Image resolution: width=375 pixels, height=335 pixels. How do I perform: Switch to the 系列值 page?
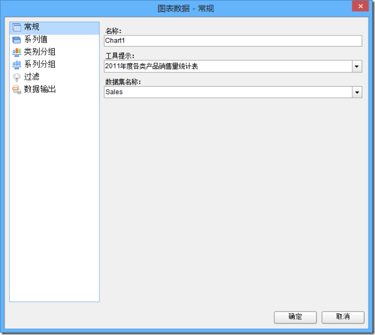pos(36,40)
